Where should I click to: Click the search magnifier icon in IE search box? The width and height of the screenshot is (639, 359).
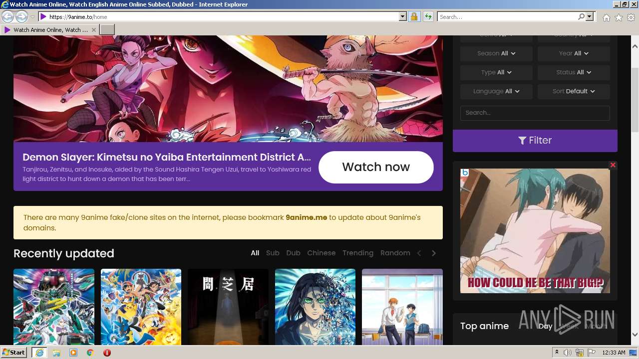[581, 17]
